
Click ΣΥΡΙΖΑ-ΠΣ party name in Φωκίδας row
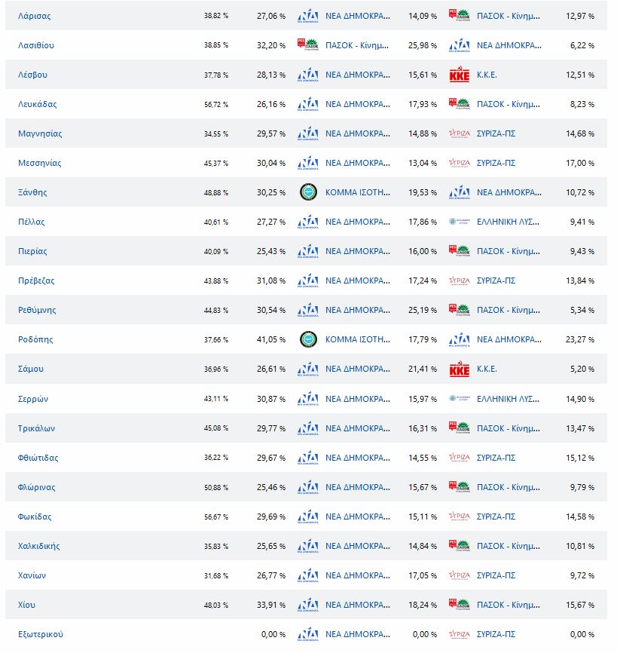tap(496, 517)
